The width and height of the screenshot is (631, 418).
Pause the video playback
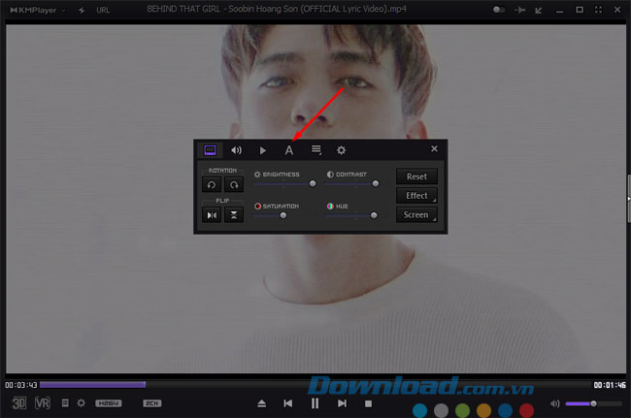pos(315,403)
